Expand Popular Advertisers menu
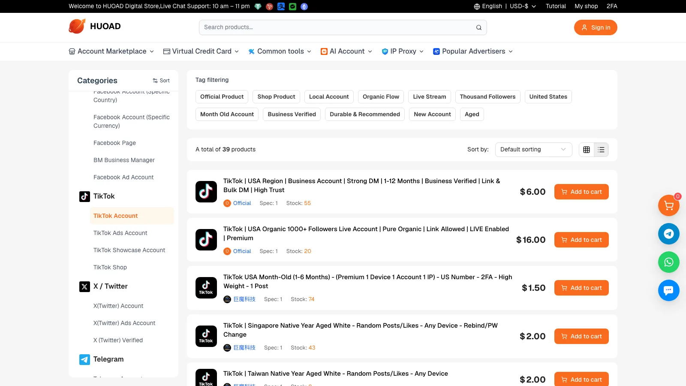686x386 pixels. click(x=473, y=51)
